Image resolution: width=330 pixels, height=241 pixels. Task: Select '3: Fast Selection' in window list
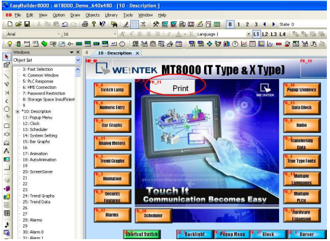(x=38, y=70)
